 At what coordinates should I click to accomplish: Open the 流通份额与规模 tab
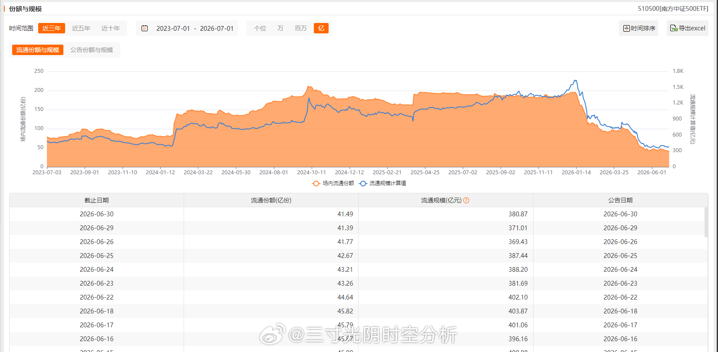click(38, 50)
